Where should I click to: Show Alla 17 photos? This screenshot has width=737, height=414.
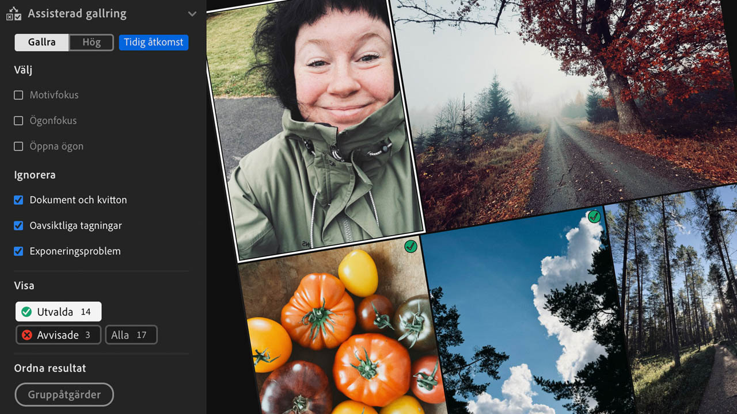tap(131, 335)
